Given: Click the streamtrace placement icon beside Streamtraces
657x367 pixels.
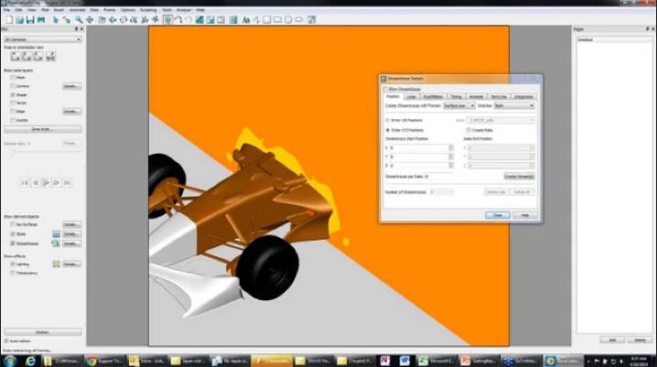Looking at the screenshot, I should [x=56, y=243].
